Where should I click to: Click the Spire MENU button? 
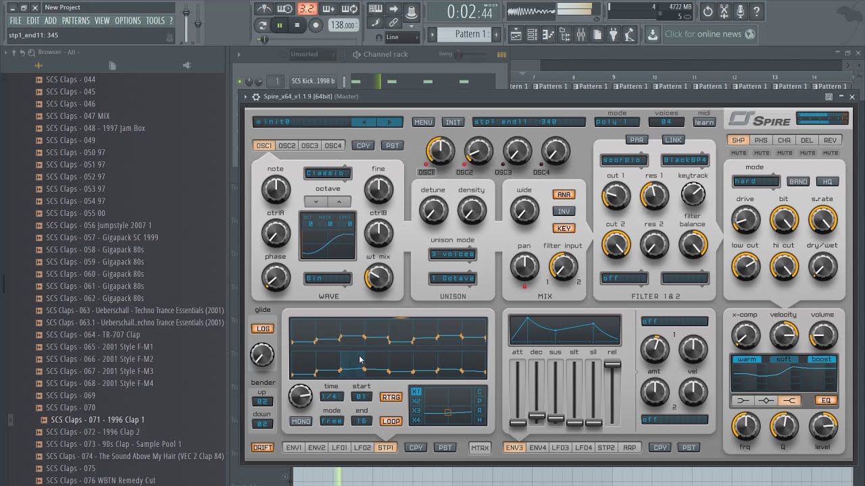423,122
